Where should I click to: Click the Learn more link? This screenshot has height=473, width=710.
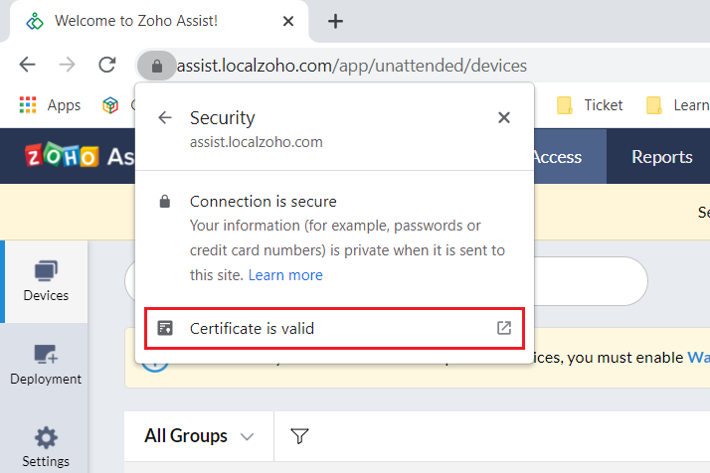(x=285, y=275)
